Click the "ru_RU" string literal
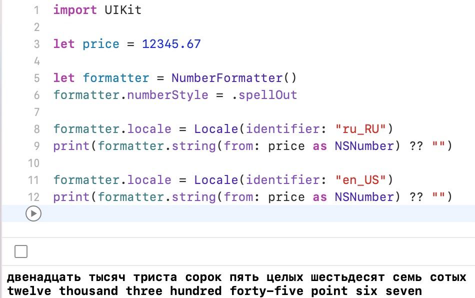475x298 pixels. point(360,129)
